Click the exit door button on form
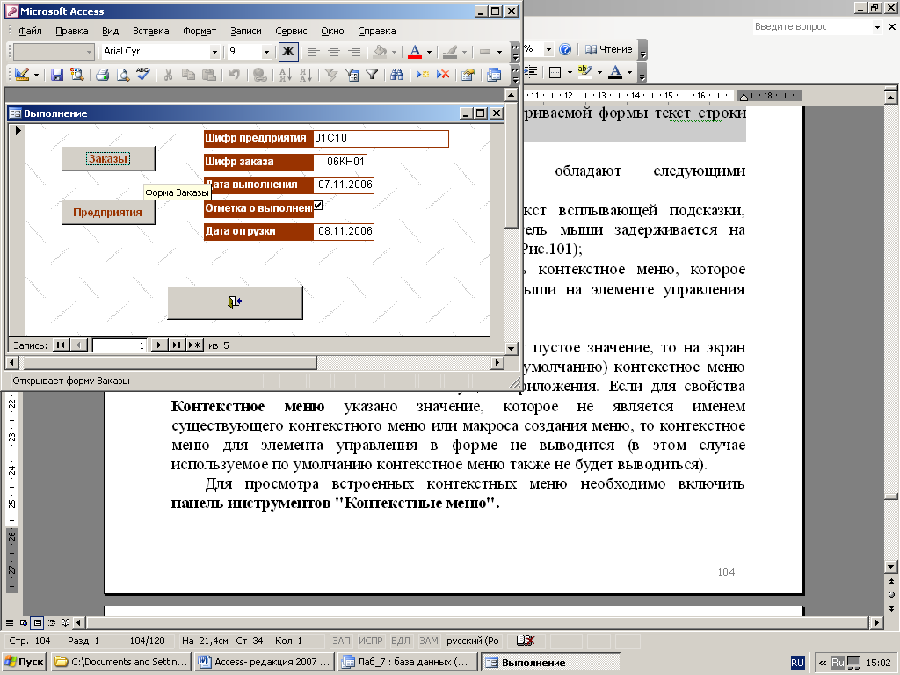Viewport: 900px width, 675px height. [x=235, y=302]
